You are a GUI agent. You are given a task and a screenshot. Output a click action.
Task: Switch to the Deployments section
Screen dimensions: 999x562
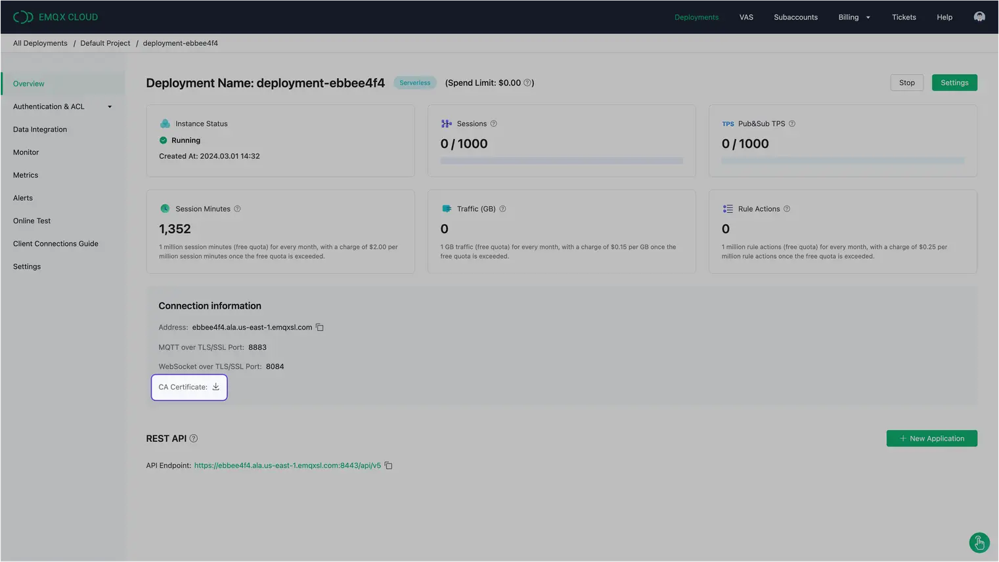pyautogui.click(x=696, y=17)
